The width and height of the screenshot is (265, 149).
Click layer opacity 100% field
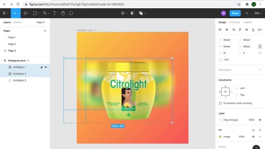(x=251, y=120)
